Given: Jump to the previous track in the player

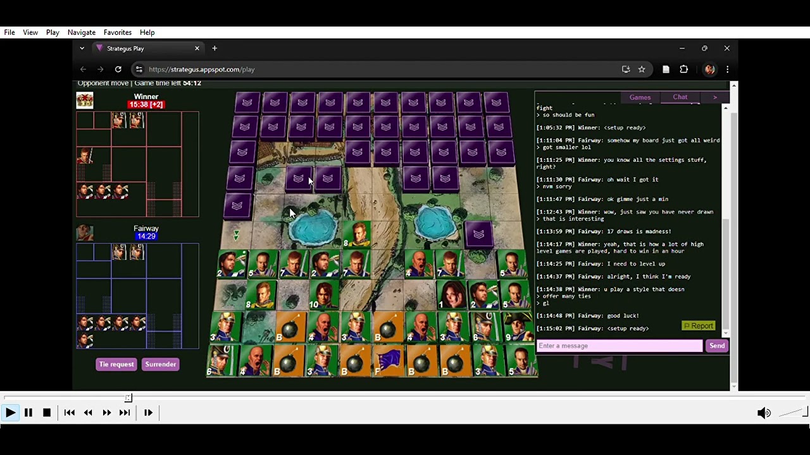Looking at the screenshot, I should click(x=70, y=413).
